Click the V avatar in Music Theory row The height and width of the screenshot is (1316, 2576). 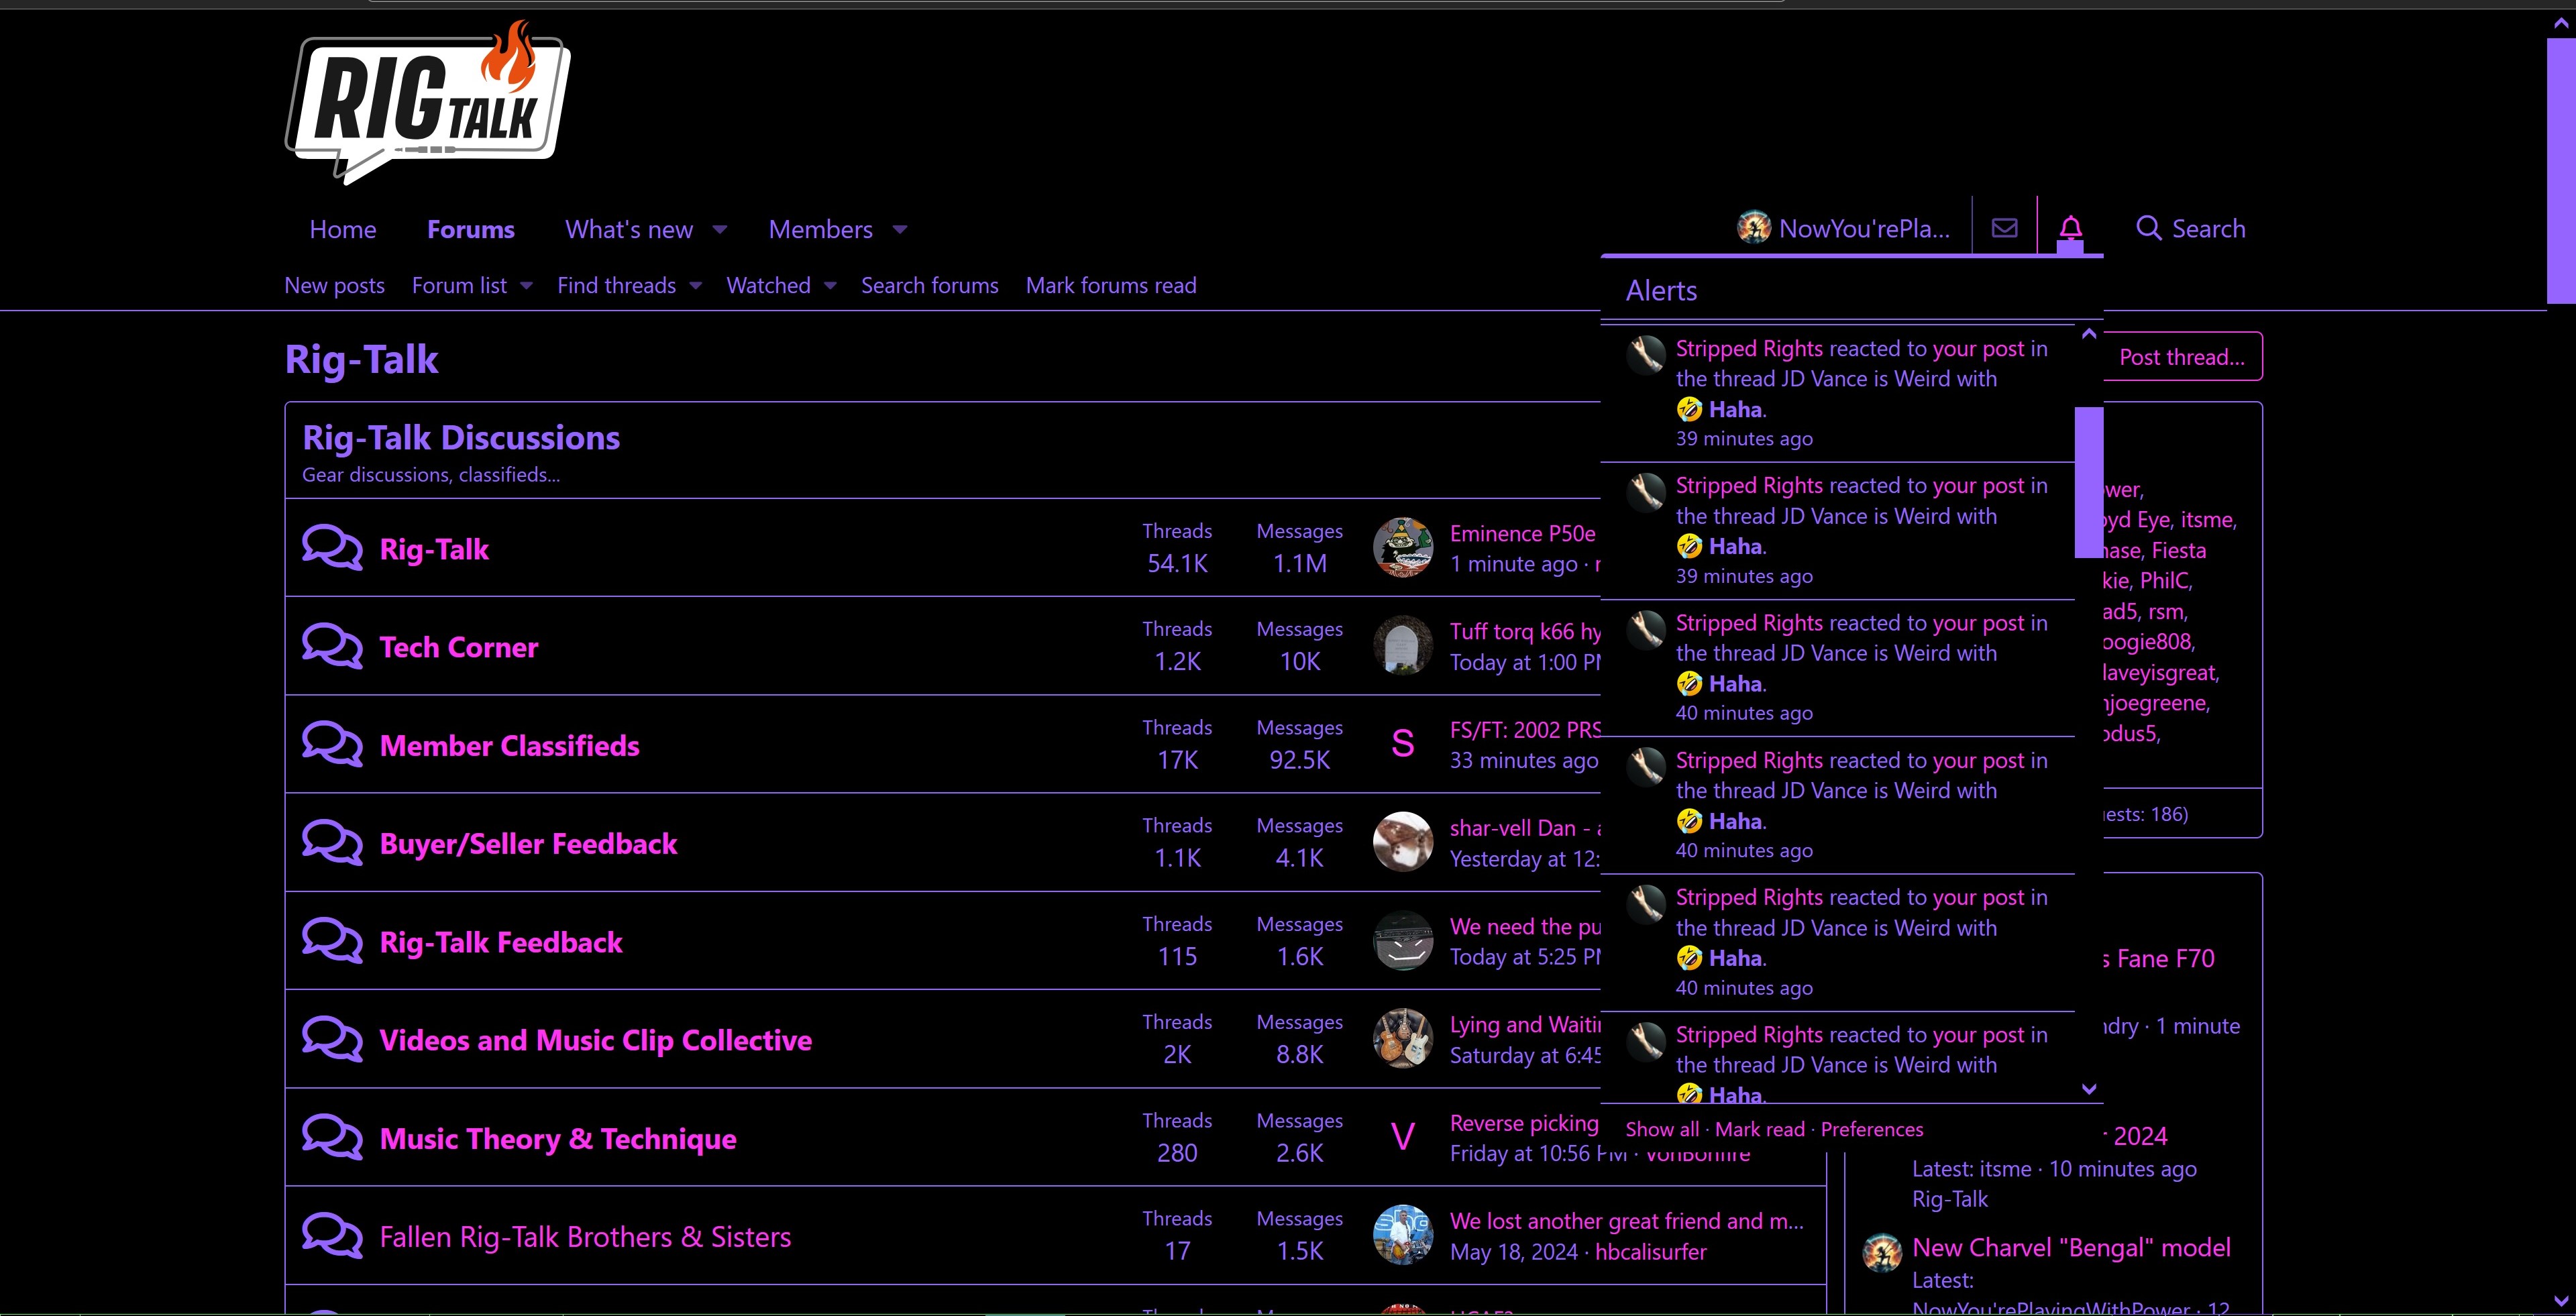pos(1403,1137)
